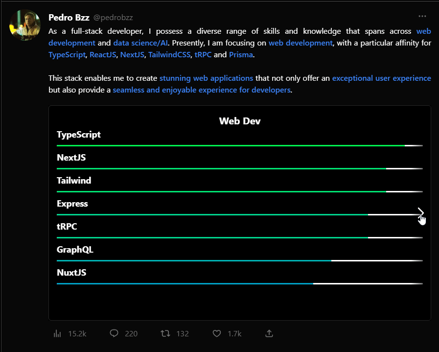Follow the TailwindCSS link

point(169,55)
